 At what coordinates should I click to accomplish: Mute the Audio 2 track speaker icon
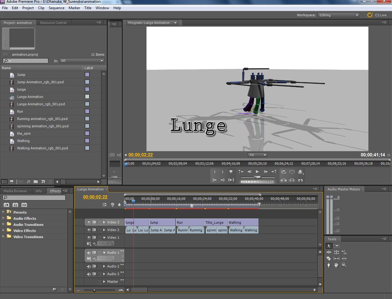pos(89,266)
